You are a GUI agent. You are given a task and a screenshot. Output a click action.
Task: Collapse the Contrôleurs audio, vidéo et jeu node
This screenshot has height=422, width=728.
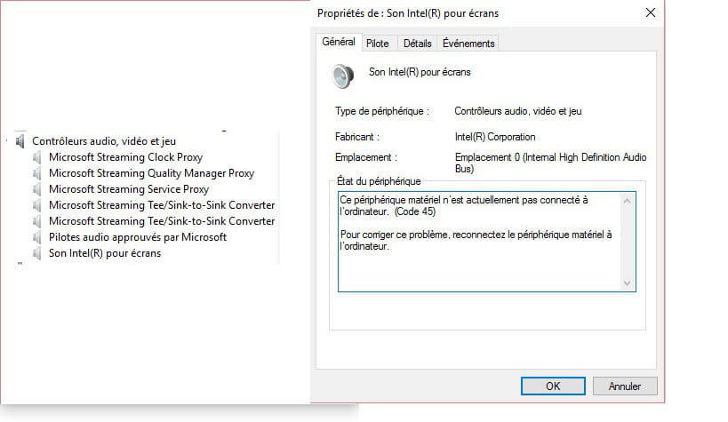[7, 140]
